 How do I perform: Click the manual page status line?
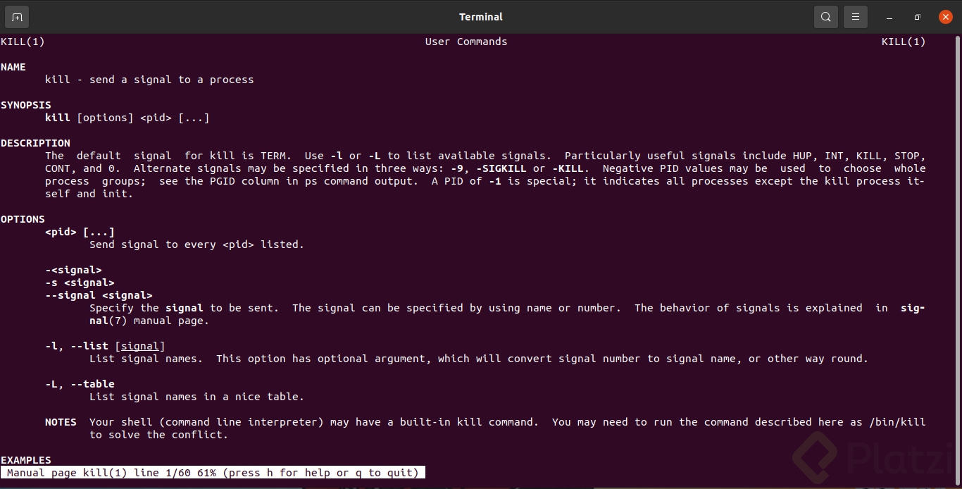213,473
